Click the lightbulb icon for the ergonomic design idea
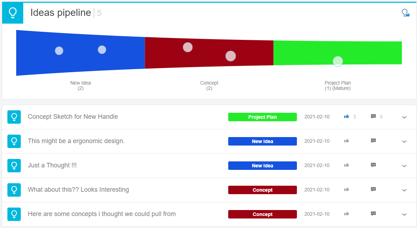Image resolution: width=417 pixels, height=228 pixels. [14, 141]
